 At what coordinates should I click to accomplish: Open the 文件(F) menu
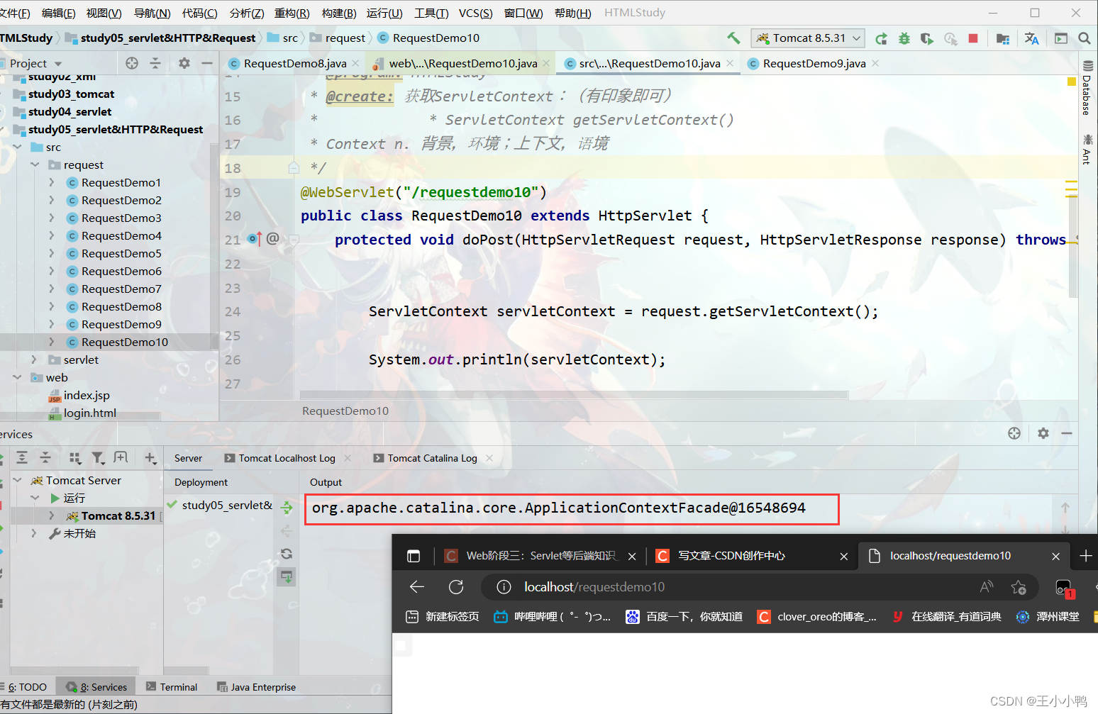(x=15, y=13)
